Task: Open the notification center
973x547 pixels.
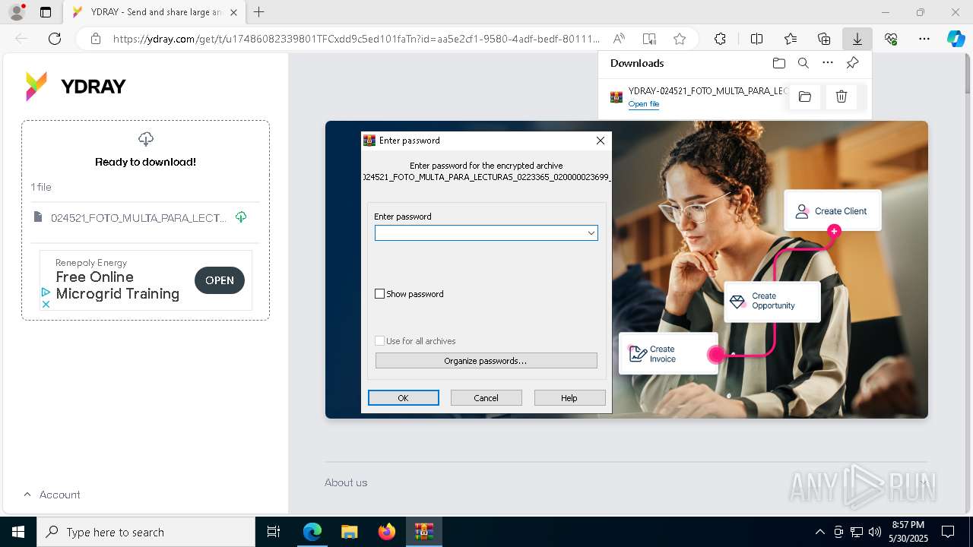Action: click(948, 532)
